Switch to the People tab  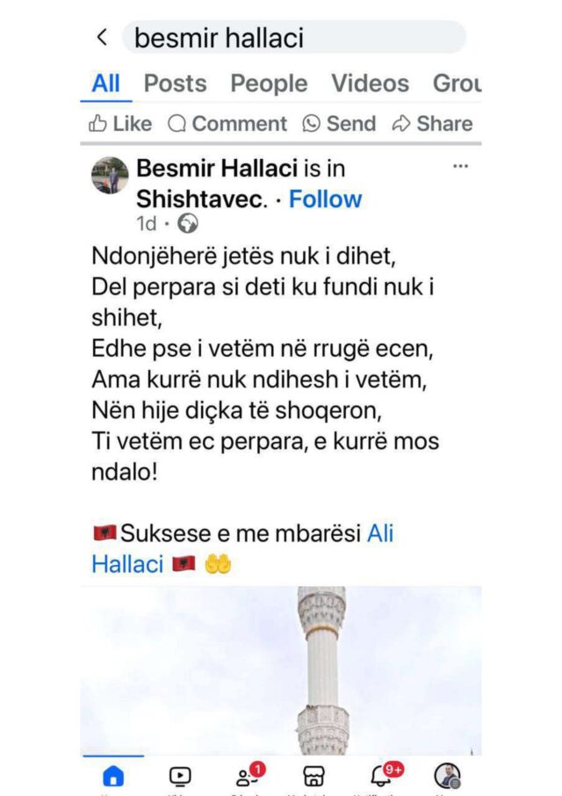(269, 83)
